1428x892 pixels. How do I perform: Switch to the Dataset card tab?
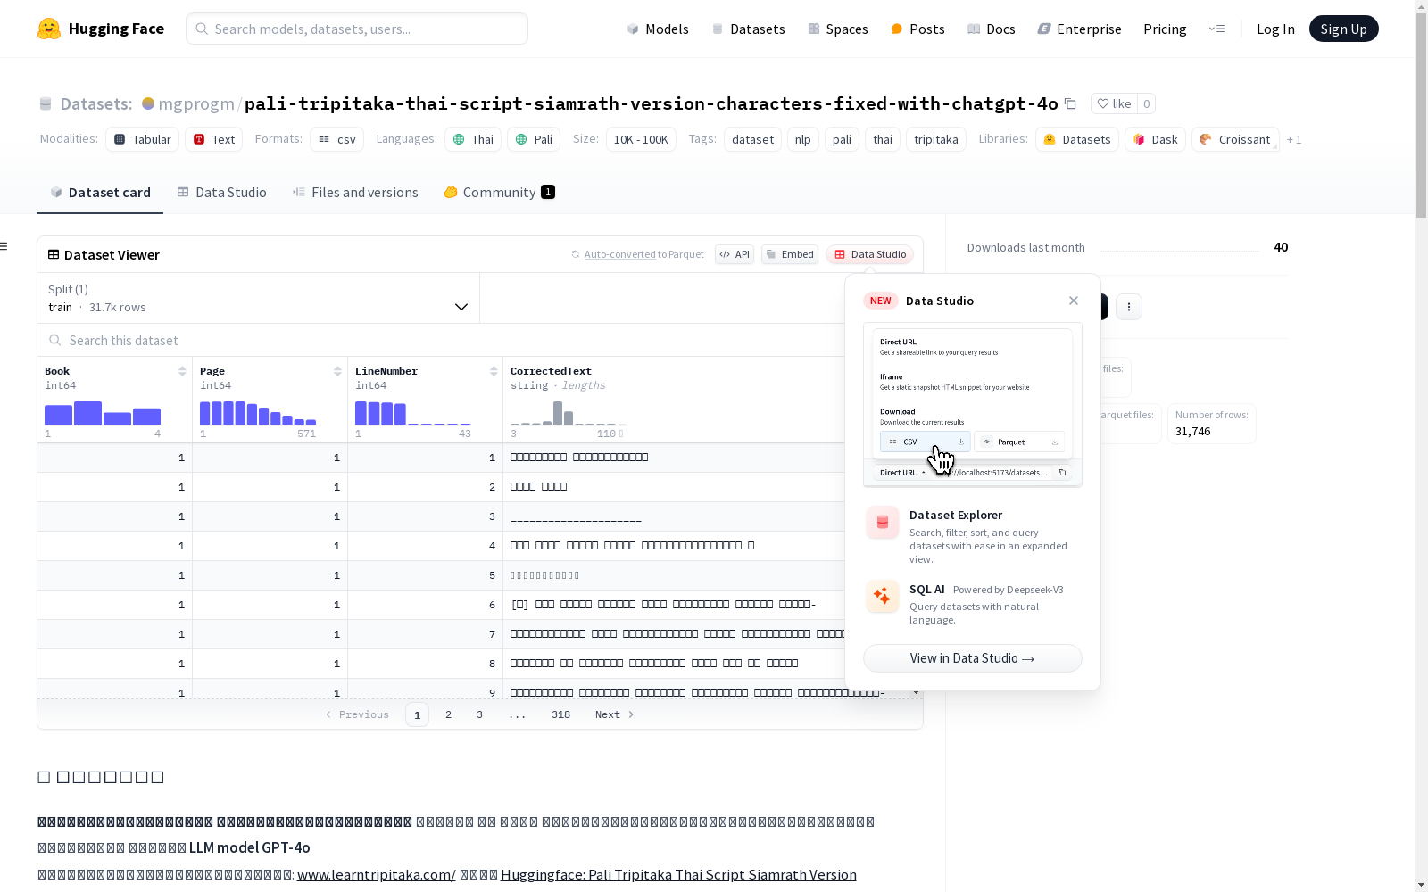pyautogui.click(x=100, y=193)
